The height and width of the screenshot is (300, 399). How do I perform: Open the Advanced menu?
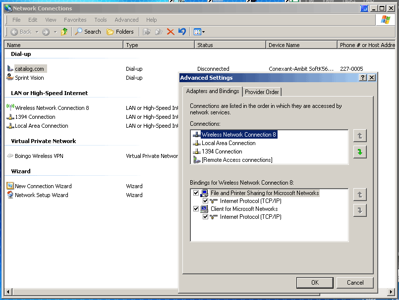pyautogui.click(x=126, y=20)
